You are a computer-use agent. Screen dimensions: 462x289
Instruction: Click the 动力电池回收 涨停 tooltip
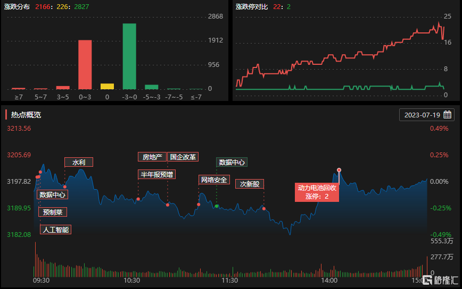point(317,192)
